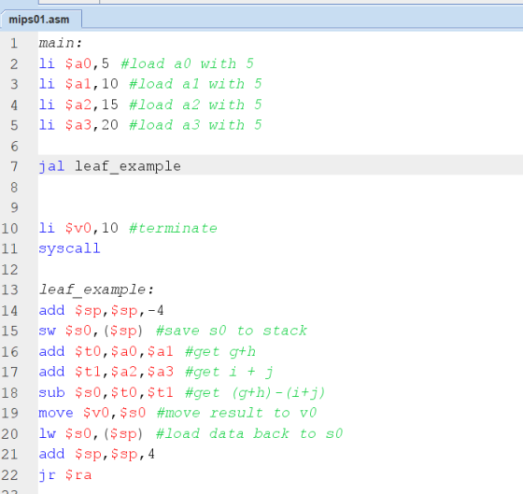523x494 pixels.
Task: Click 'add $sp,$sp,-4' instruction
Action: coord(102,310)
